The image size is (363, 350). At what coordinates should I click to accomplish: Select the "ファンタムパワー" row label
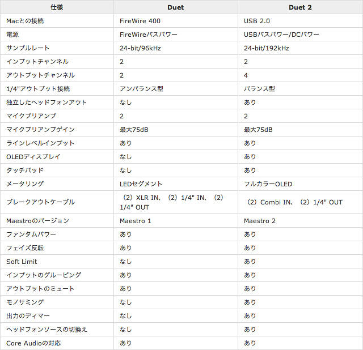pyautogui.click(x=31, y=234)
